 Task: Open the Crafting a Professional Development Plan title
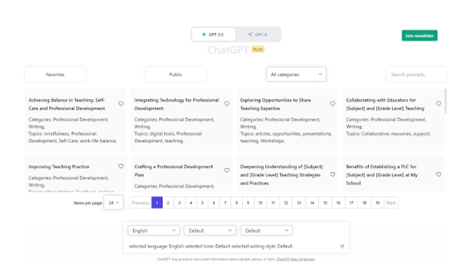tap(174, 170)
